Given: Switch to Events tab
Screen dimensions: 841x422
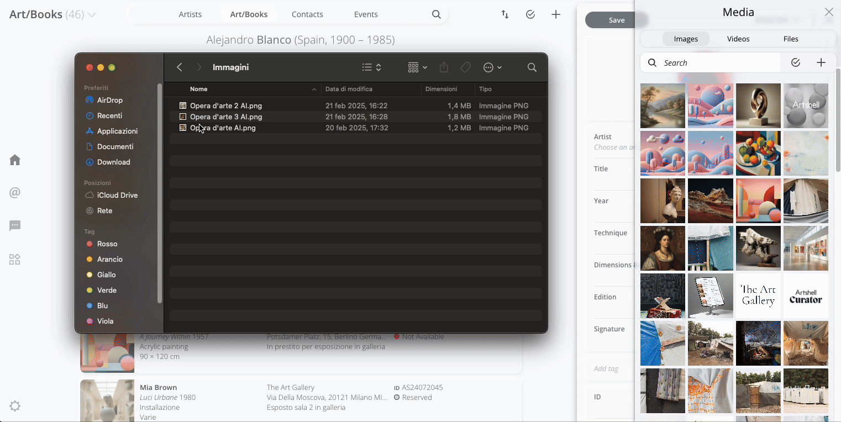Looking at the screenshot, I should pyautogui.click(x=366, y=14).
